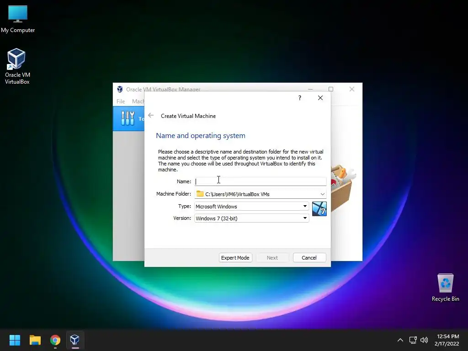Click the 'Create Virtual Machine' title text
Screen dimensions: 468x351
(x=188, y=116)
